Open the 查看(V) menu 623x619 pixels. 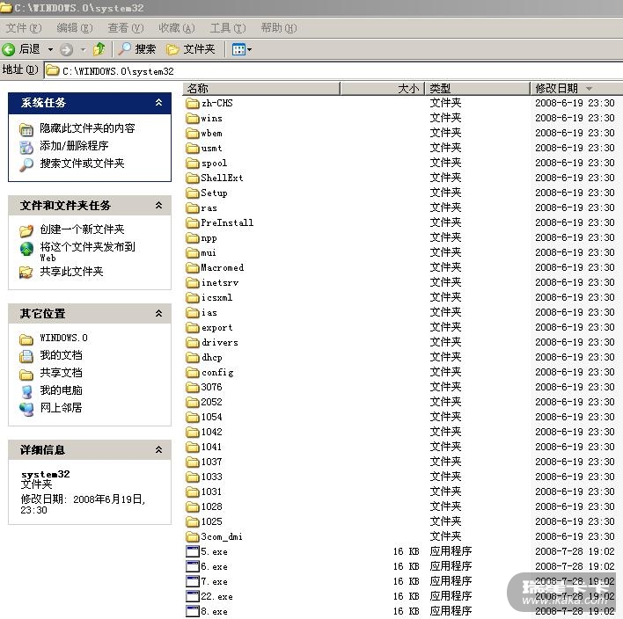coord(126,28)
